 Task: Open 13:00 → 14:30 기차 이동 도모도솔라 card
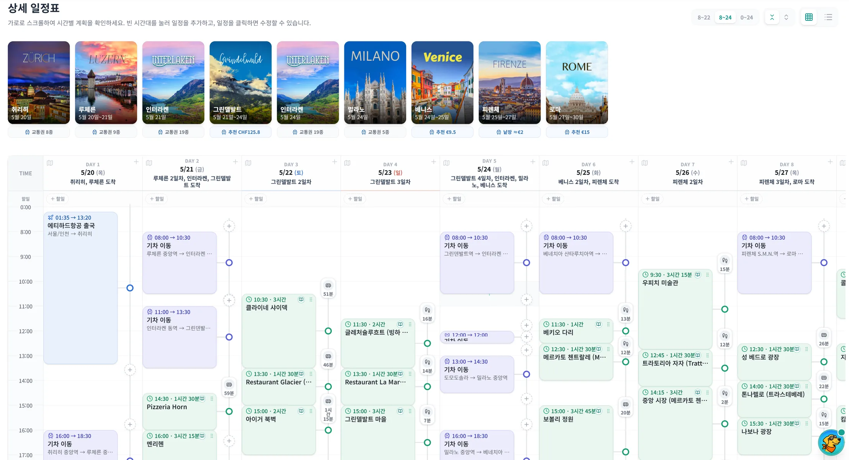(x=477, y=374)
